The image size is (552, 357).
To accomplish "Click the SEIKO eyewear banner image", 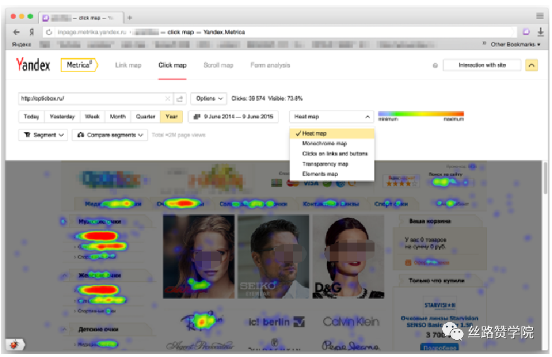I will tap(273, 257).
